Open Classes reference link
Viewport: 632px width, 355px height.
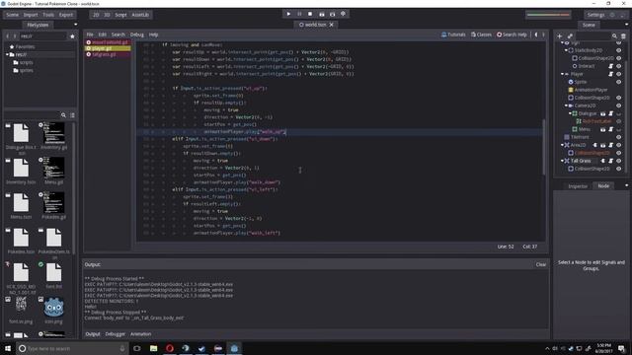pos(481,35)
